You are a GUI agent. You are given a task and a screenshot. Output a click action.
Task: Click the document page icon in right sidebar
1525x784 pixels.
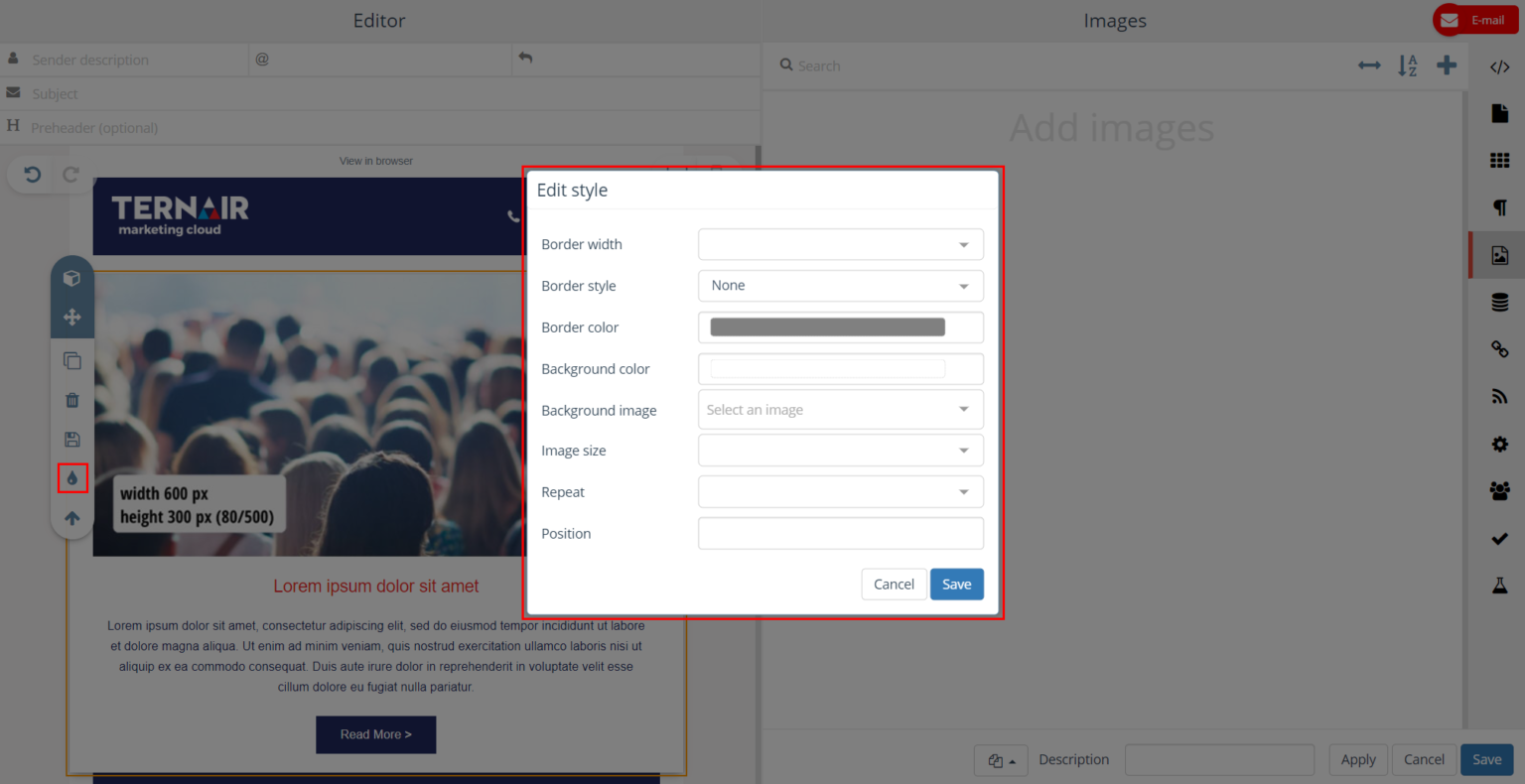pyautogui.click(x=1499, y=113)
